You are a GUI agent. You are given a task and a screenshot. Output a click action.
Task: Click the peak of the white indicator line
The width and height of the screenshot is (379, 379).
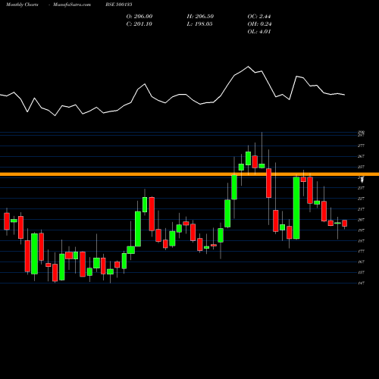(248, 67)
